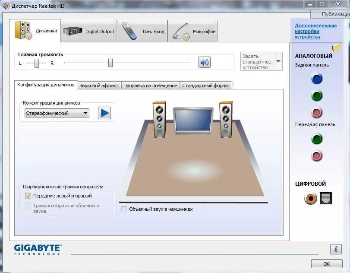
Task: Minimize the Realtek HD manager window
Action: (x=310, y=4)
